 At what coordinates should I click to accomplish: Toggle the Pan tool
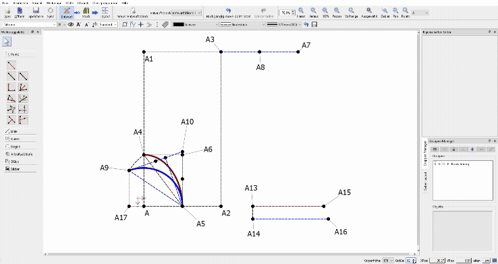coord(395,12)
